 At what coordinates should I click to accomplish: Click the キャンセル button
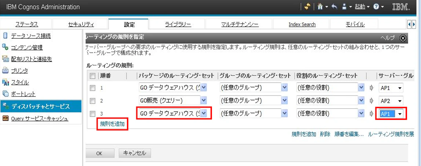point(135,154)
